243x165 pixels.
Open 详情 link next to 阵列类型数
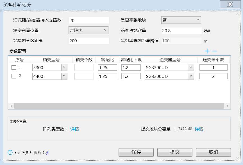(x=74, y=129)
